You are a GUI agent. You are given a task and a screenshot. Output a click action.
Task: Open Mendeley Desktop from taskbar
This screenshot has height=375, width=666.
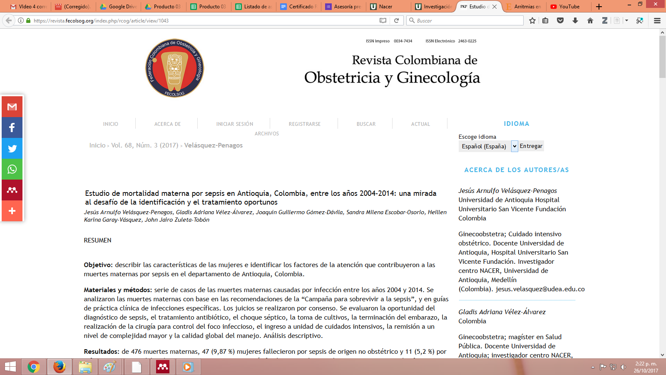point(162,367)
